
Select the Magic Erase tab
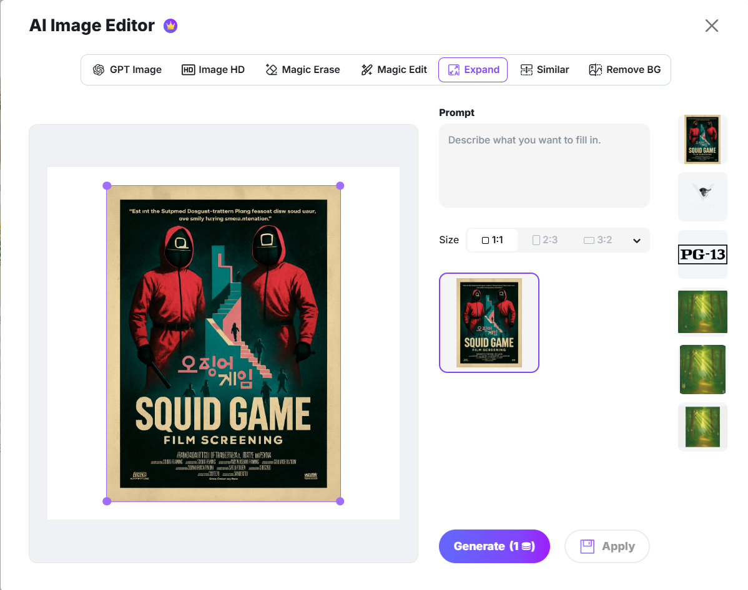pyautogui.click(x=302, y=70)
